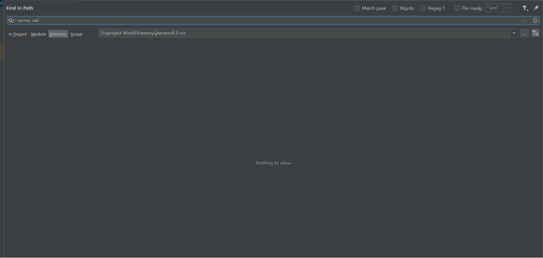Viewport: 543px width, 258px height.
Task: Open search history magnifier dropdown
Action: coord(12,21)
